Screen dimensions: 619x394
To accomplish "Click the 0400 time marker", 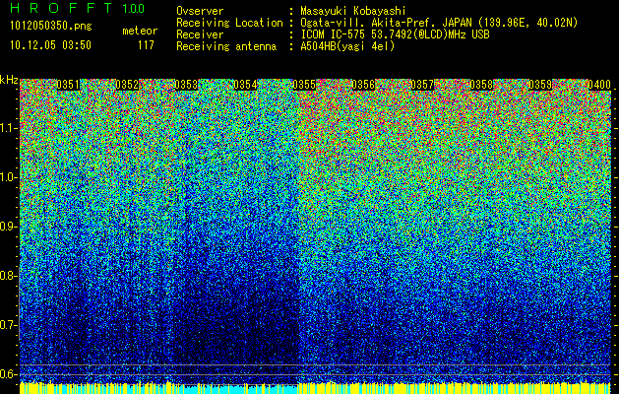I will 599,85.
